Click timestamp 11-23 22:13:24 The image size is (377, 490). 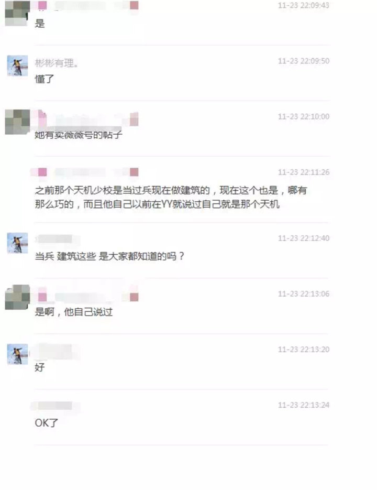tap(304, 405)
